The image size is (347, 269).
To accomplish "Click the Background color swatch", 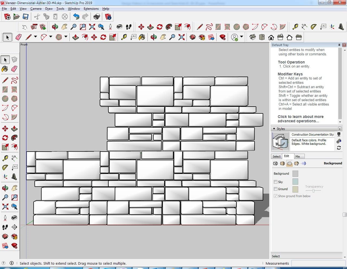I will pos(295,174).
